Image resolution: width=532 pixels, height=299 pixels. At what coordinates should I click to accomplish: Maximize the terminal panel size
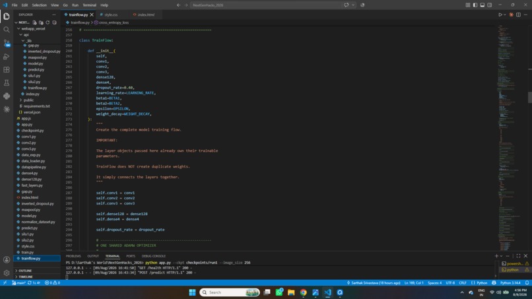pos(518,256)
